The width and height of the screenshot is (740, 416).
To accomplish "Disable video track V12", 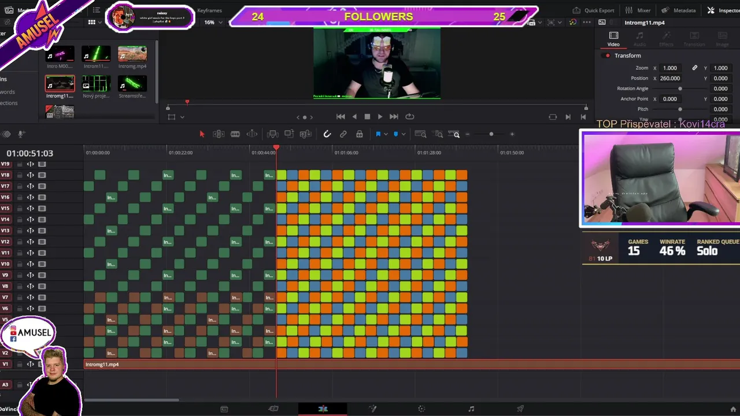I will click(42, 242).
